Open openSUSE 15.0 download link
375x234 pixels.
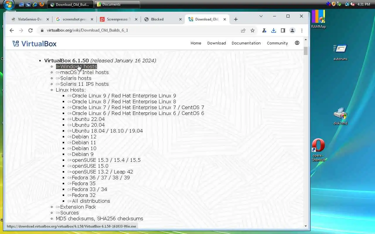[x=88, y=166]
